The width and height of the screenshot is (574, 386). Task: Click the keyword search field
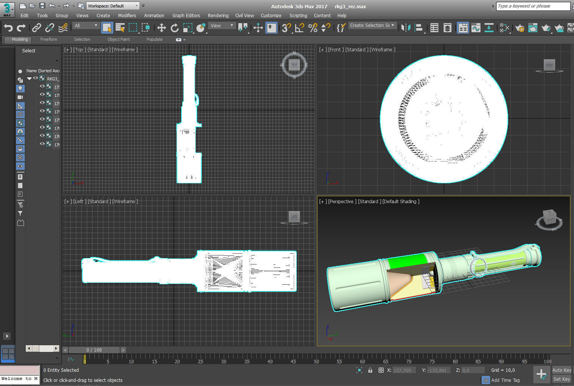533,6
